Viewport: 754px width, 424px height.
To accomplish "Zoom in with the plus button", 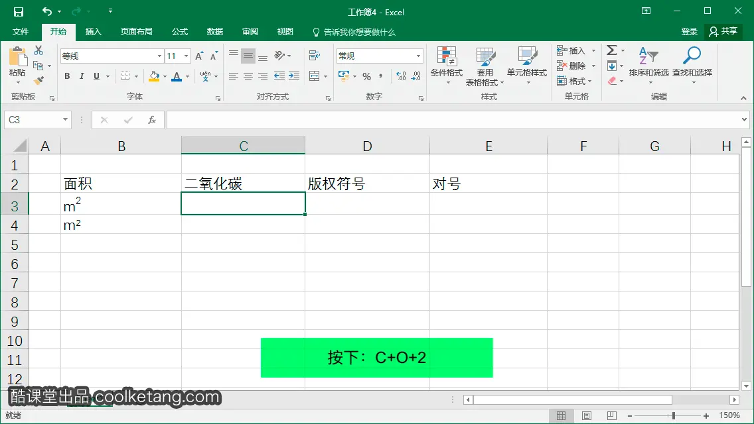I will click(706, 416).
